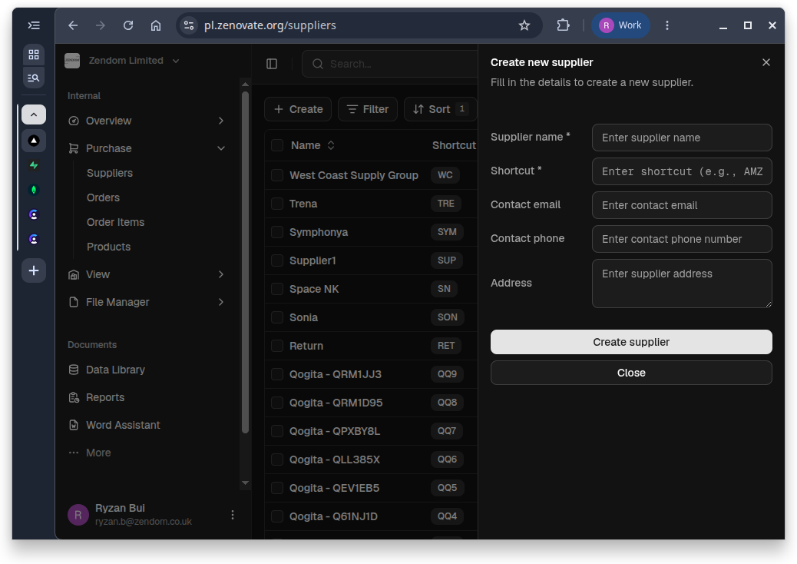The width and height of the screenshot is (797, 564).
Task: Click the back navigation arrow
Action: (x=73, y=25)
